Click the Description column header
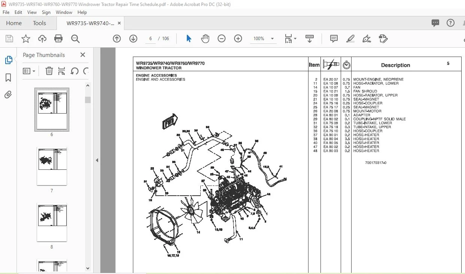 395,65
